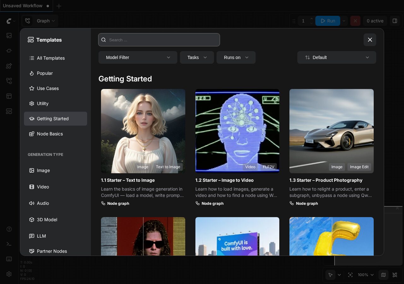Select the sunglasses portrait thumbnail

(x=143, y=236)
